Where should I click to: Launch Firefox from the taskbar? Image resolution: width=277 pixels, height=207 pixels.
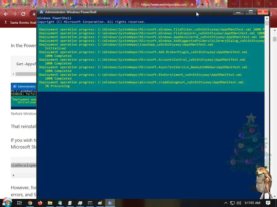click(40, 203)
